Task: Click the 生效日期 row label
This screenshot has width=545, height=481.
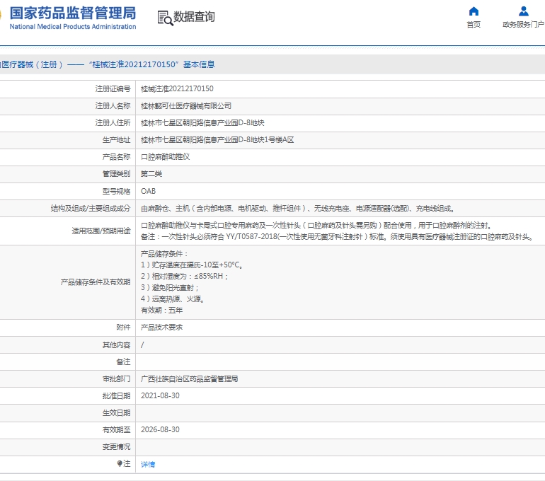Action: pos(117,413)
